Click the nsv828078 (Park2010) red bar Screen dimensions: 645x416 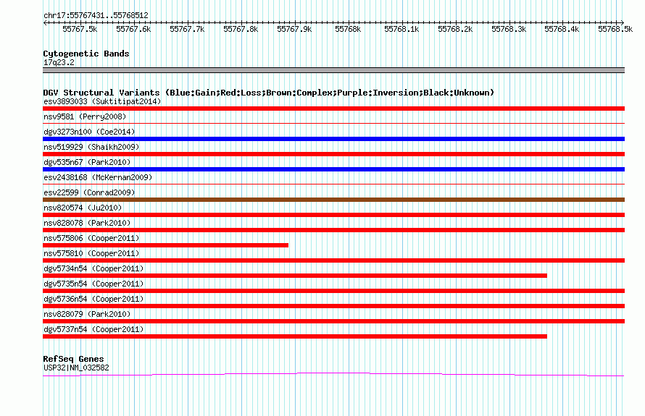click(x=333, y=230)
